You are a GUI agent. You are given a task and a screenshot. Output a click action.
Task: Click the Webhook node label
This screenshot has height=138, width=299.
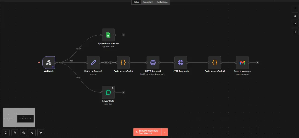click(x=49, y=71)
